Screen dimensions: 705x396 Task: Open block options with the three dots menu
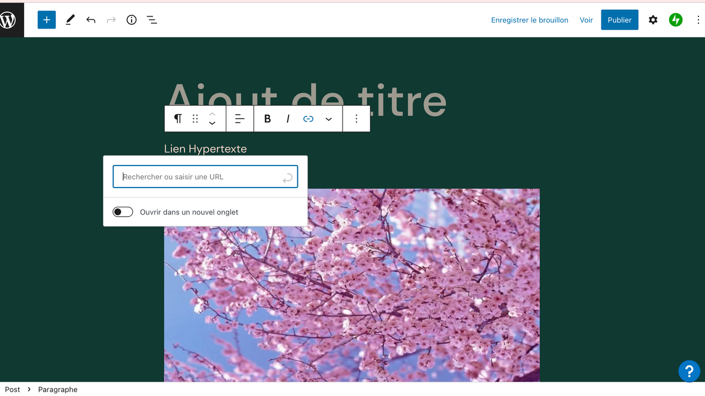[x=356, y=118]
